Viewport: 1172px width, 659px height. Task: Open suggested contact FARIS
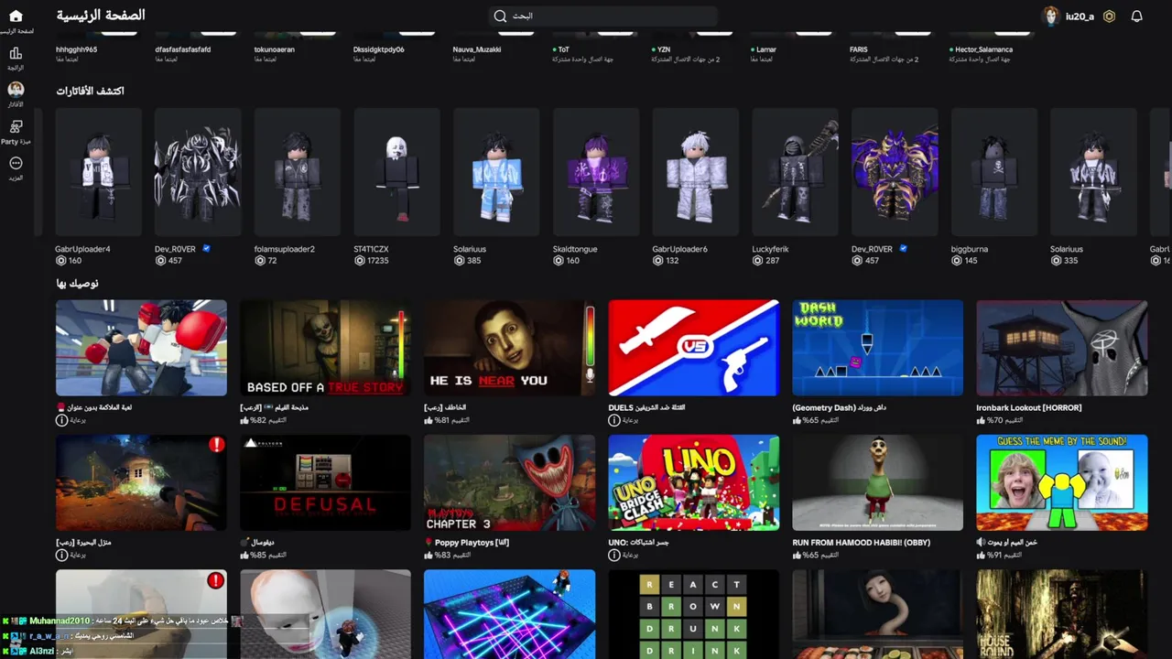click(858, 49)
